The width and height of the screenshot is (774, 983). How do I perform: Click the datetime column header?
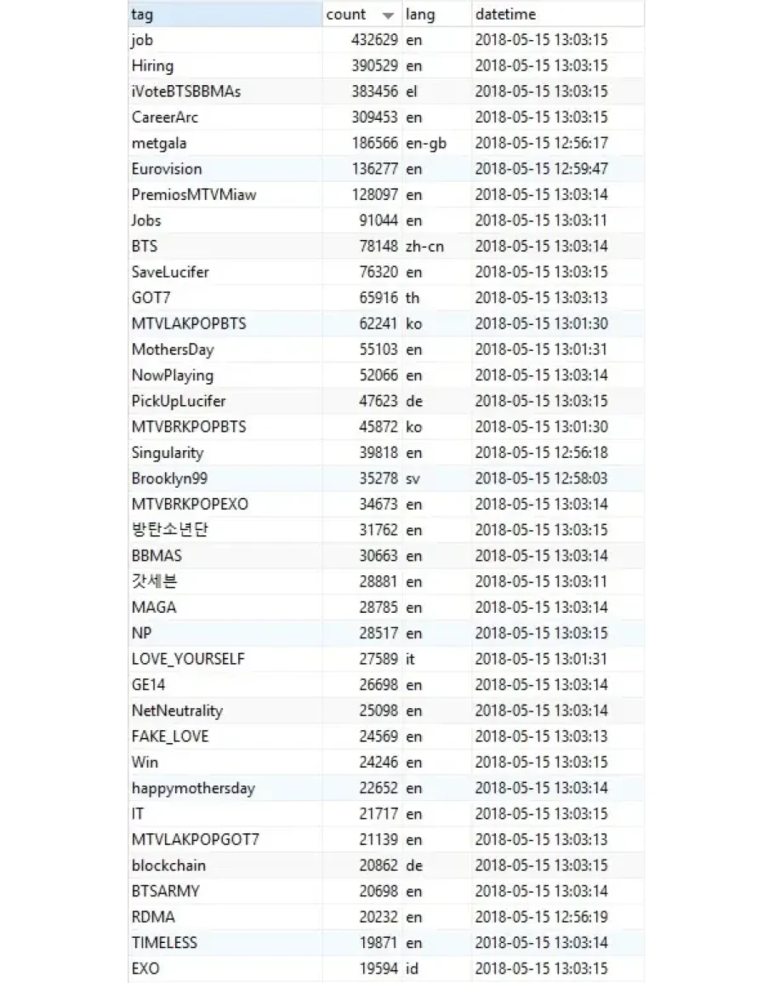tap(505, 14)
